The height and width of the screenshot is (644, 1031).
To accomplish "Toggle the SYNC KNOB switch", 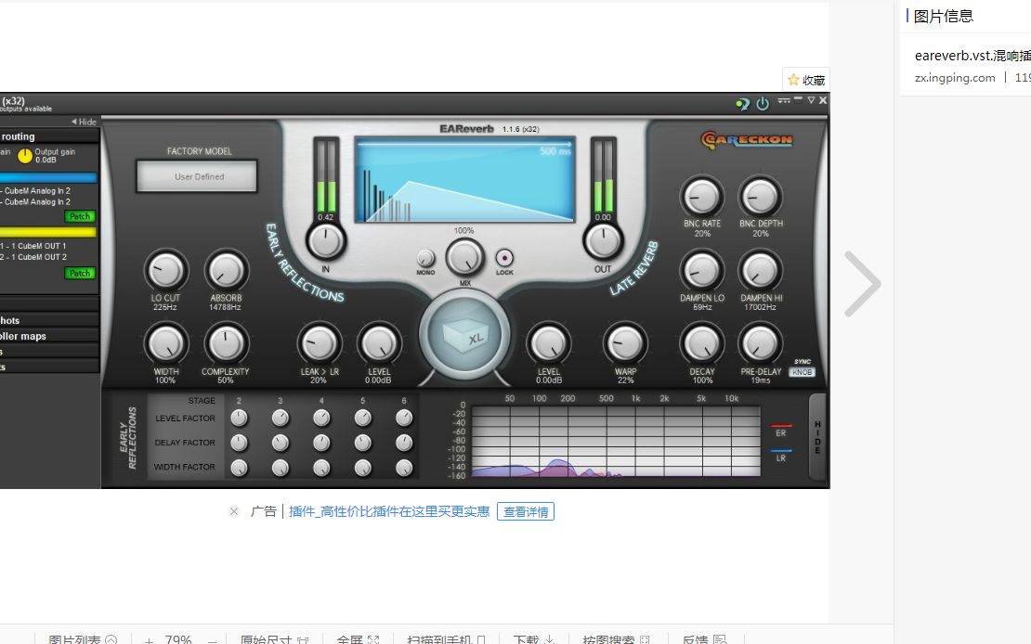I will coord(803,372).
